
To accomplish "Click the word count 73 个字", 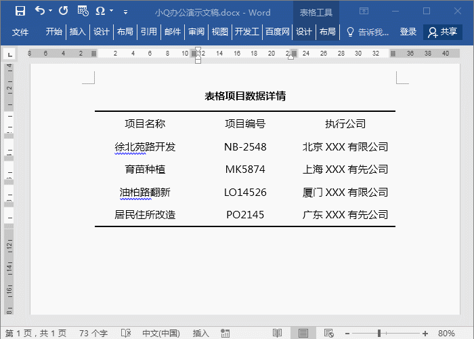I will [x=93, y=334].
